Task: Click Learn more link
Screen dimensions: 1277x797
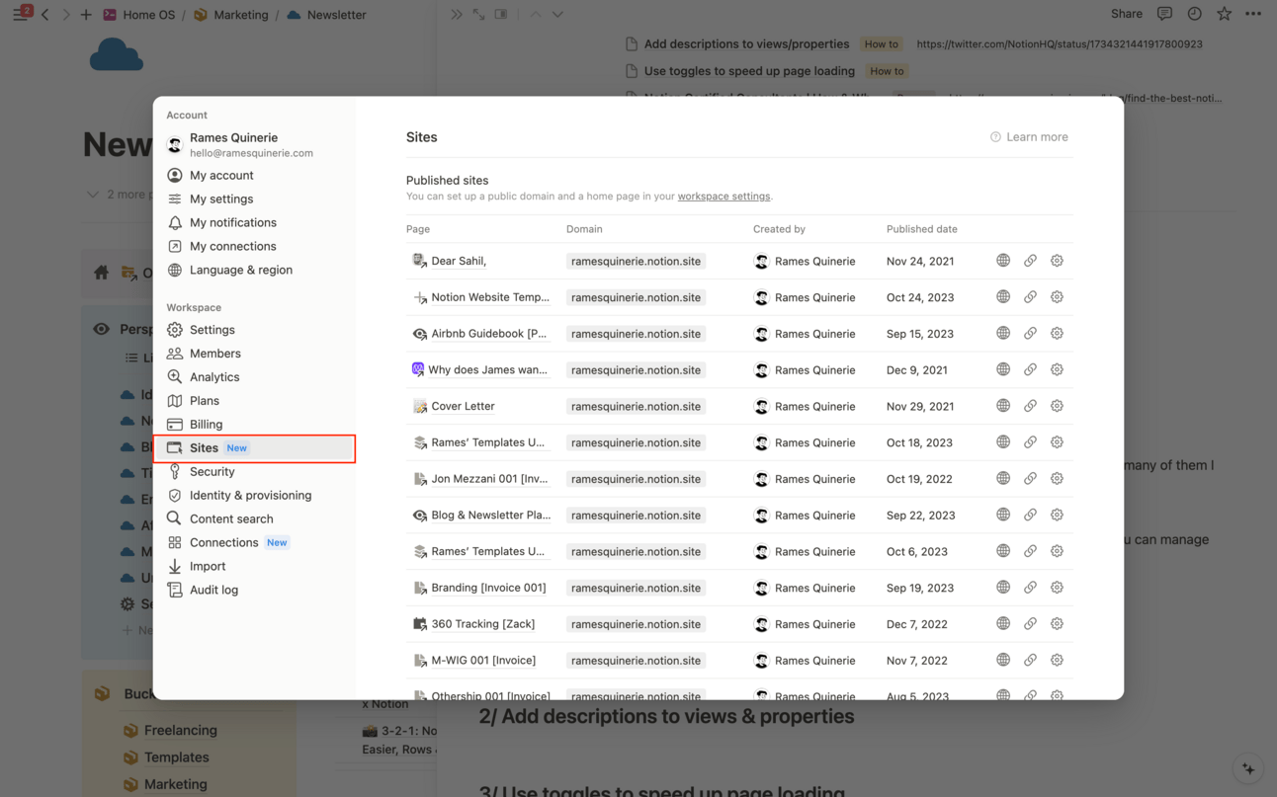Action: pos(1029,137)
